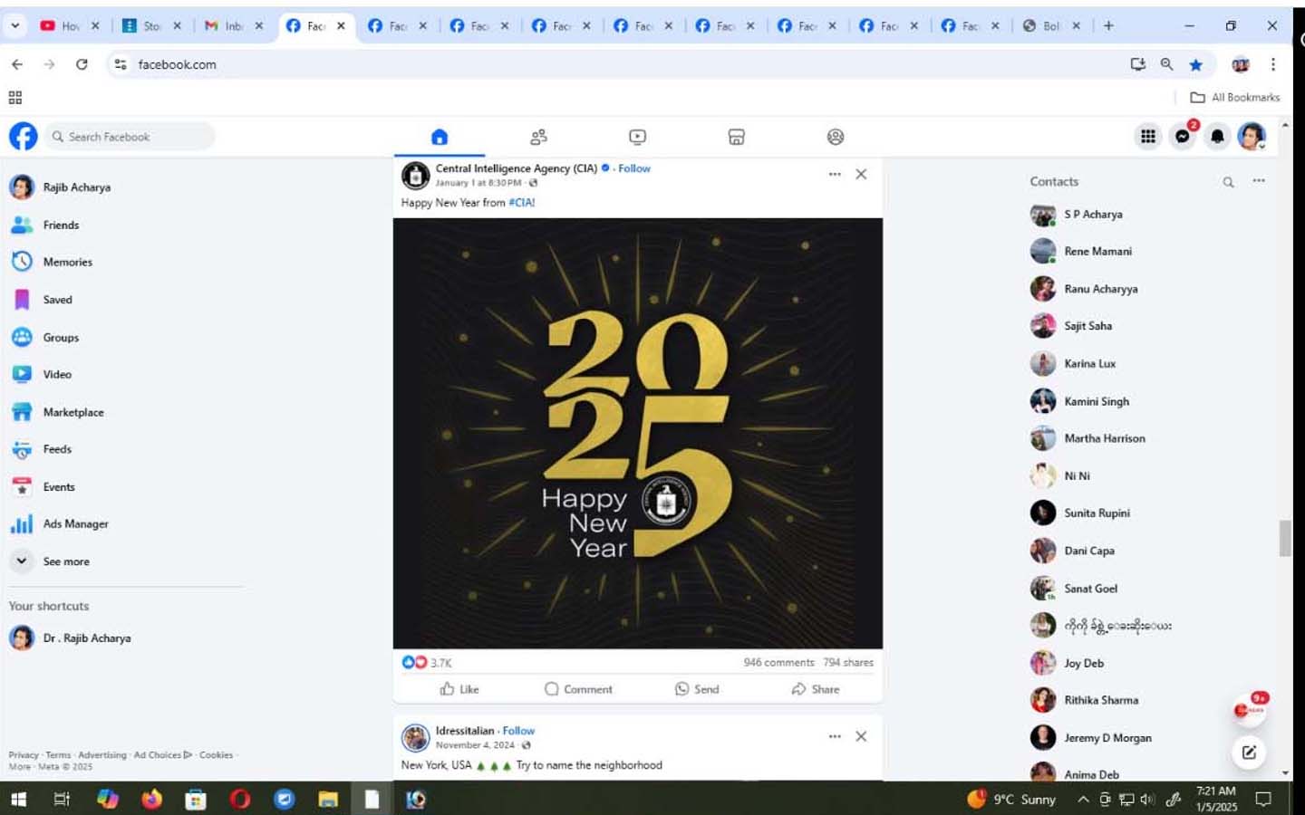Open Saved in left sidebar
The image size is (1305, 815).
tap(57, 300)
